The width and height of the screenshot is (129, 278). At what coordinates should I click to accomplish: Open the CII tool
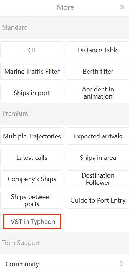coord(32,50)
